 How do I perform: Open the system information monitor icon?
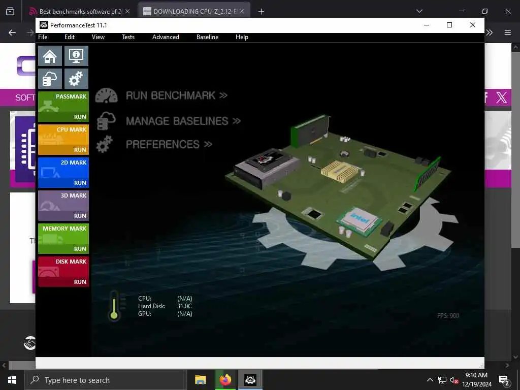[76, 56]
